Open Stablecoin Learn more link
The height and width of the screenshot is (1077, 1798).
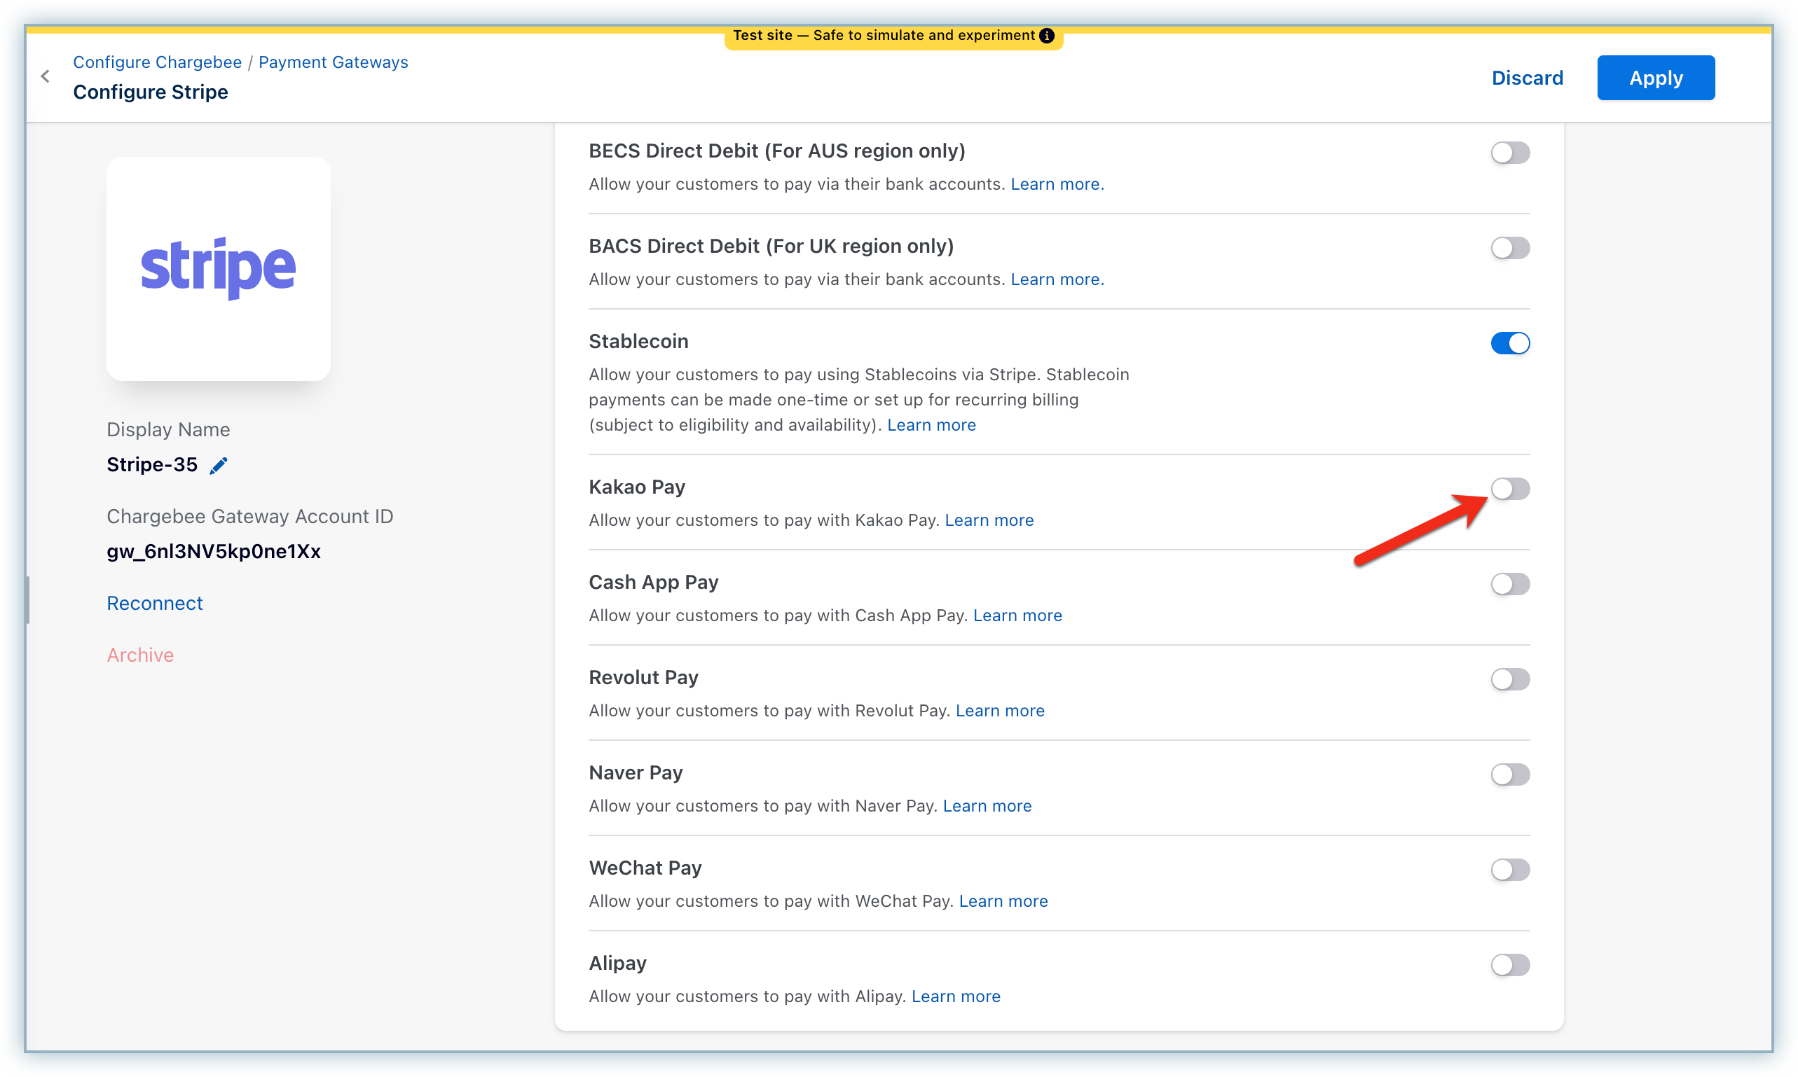point(931,424)
